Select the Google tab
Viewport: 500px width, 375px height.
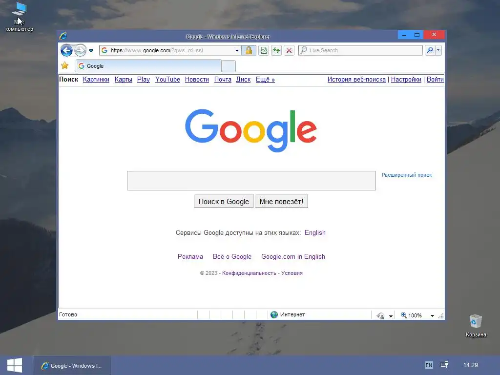(x=148, y=66)
